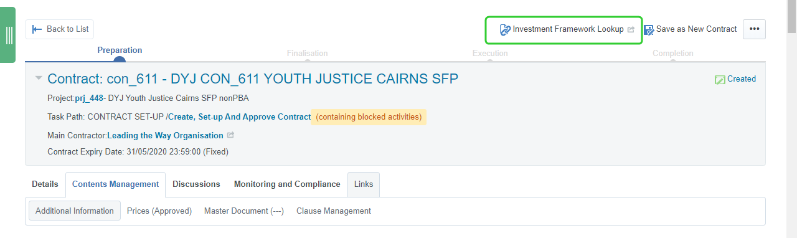Open the prj_448 project link
Screen dimensions: 797x238
pos(89,98)
